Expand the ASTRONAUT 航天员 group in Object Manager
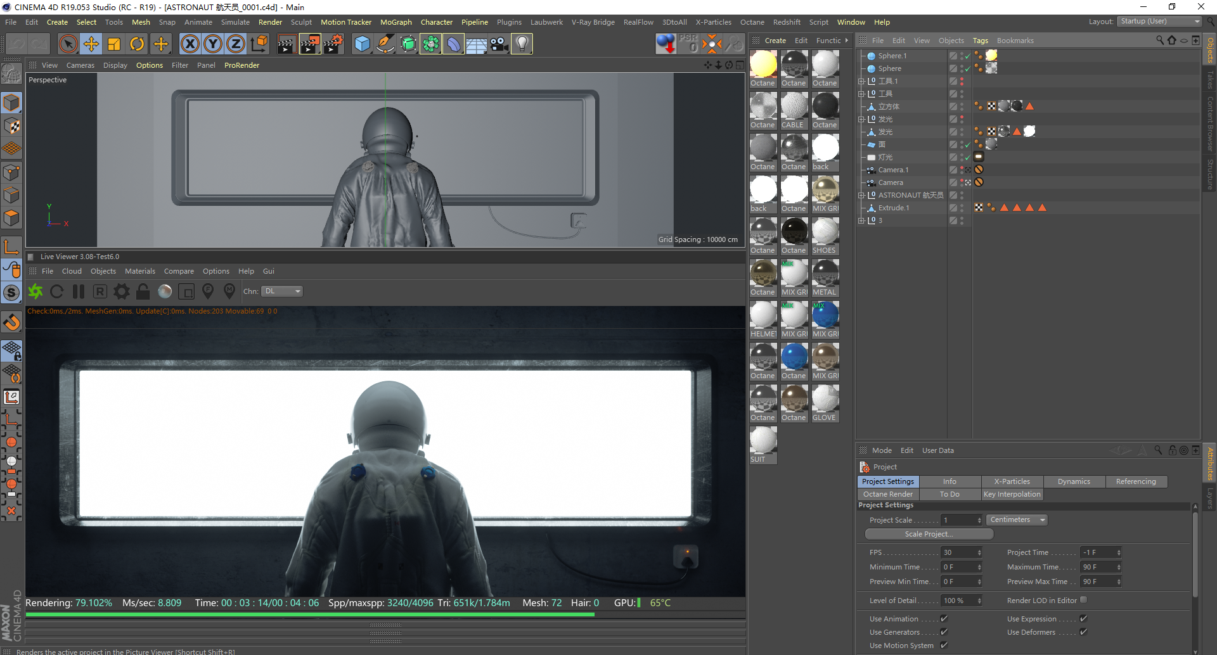Image resolution: width=1217 pixels, height=655 pixels. pos(861,195)
